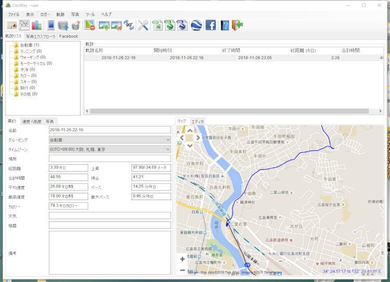390x282 pixels.
Task: Click the GPS device icon in toolbar
Action: pos(51,25)
